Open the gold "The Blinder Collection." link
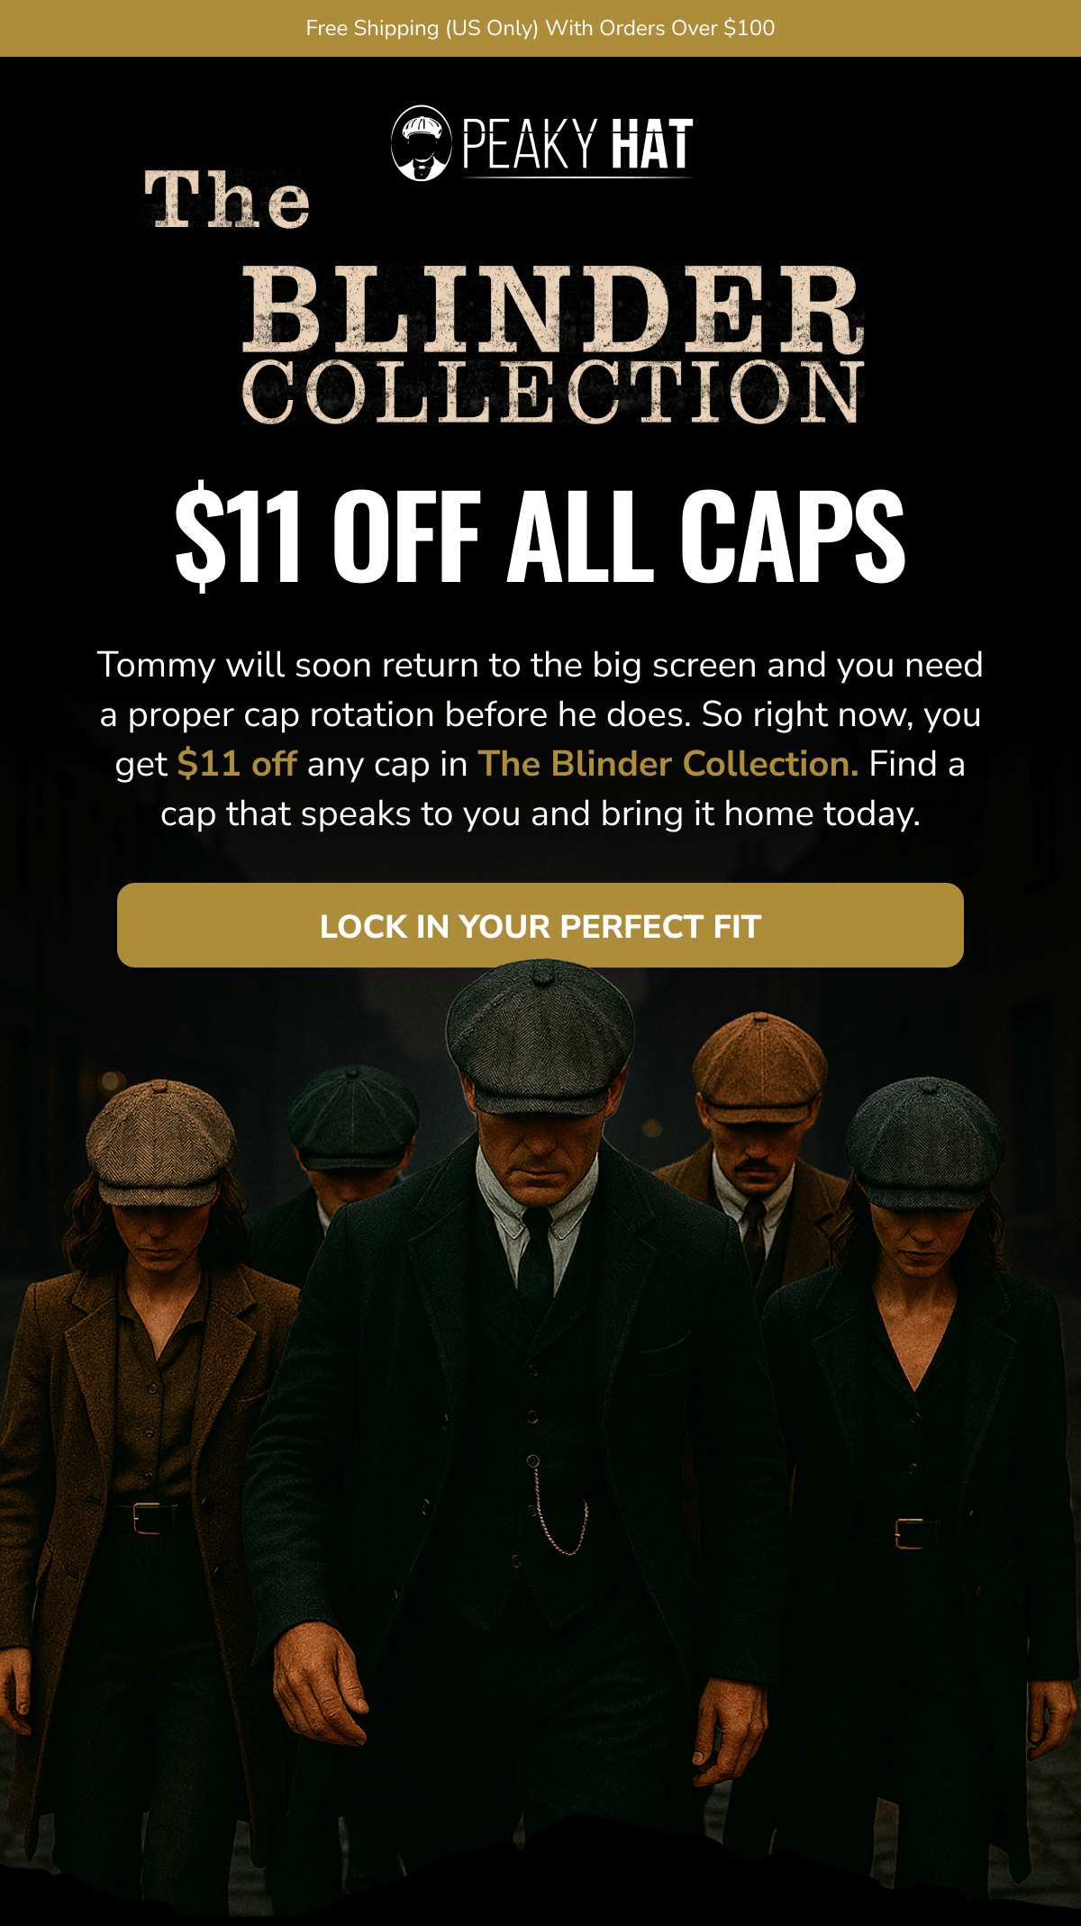 coord(668,764)
